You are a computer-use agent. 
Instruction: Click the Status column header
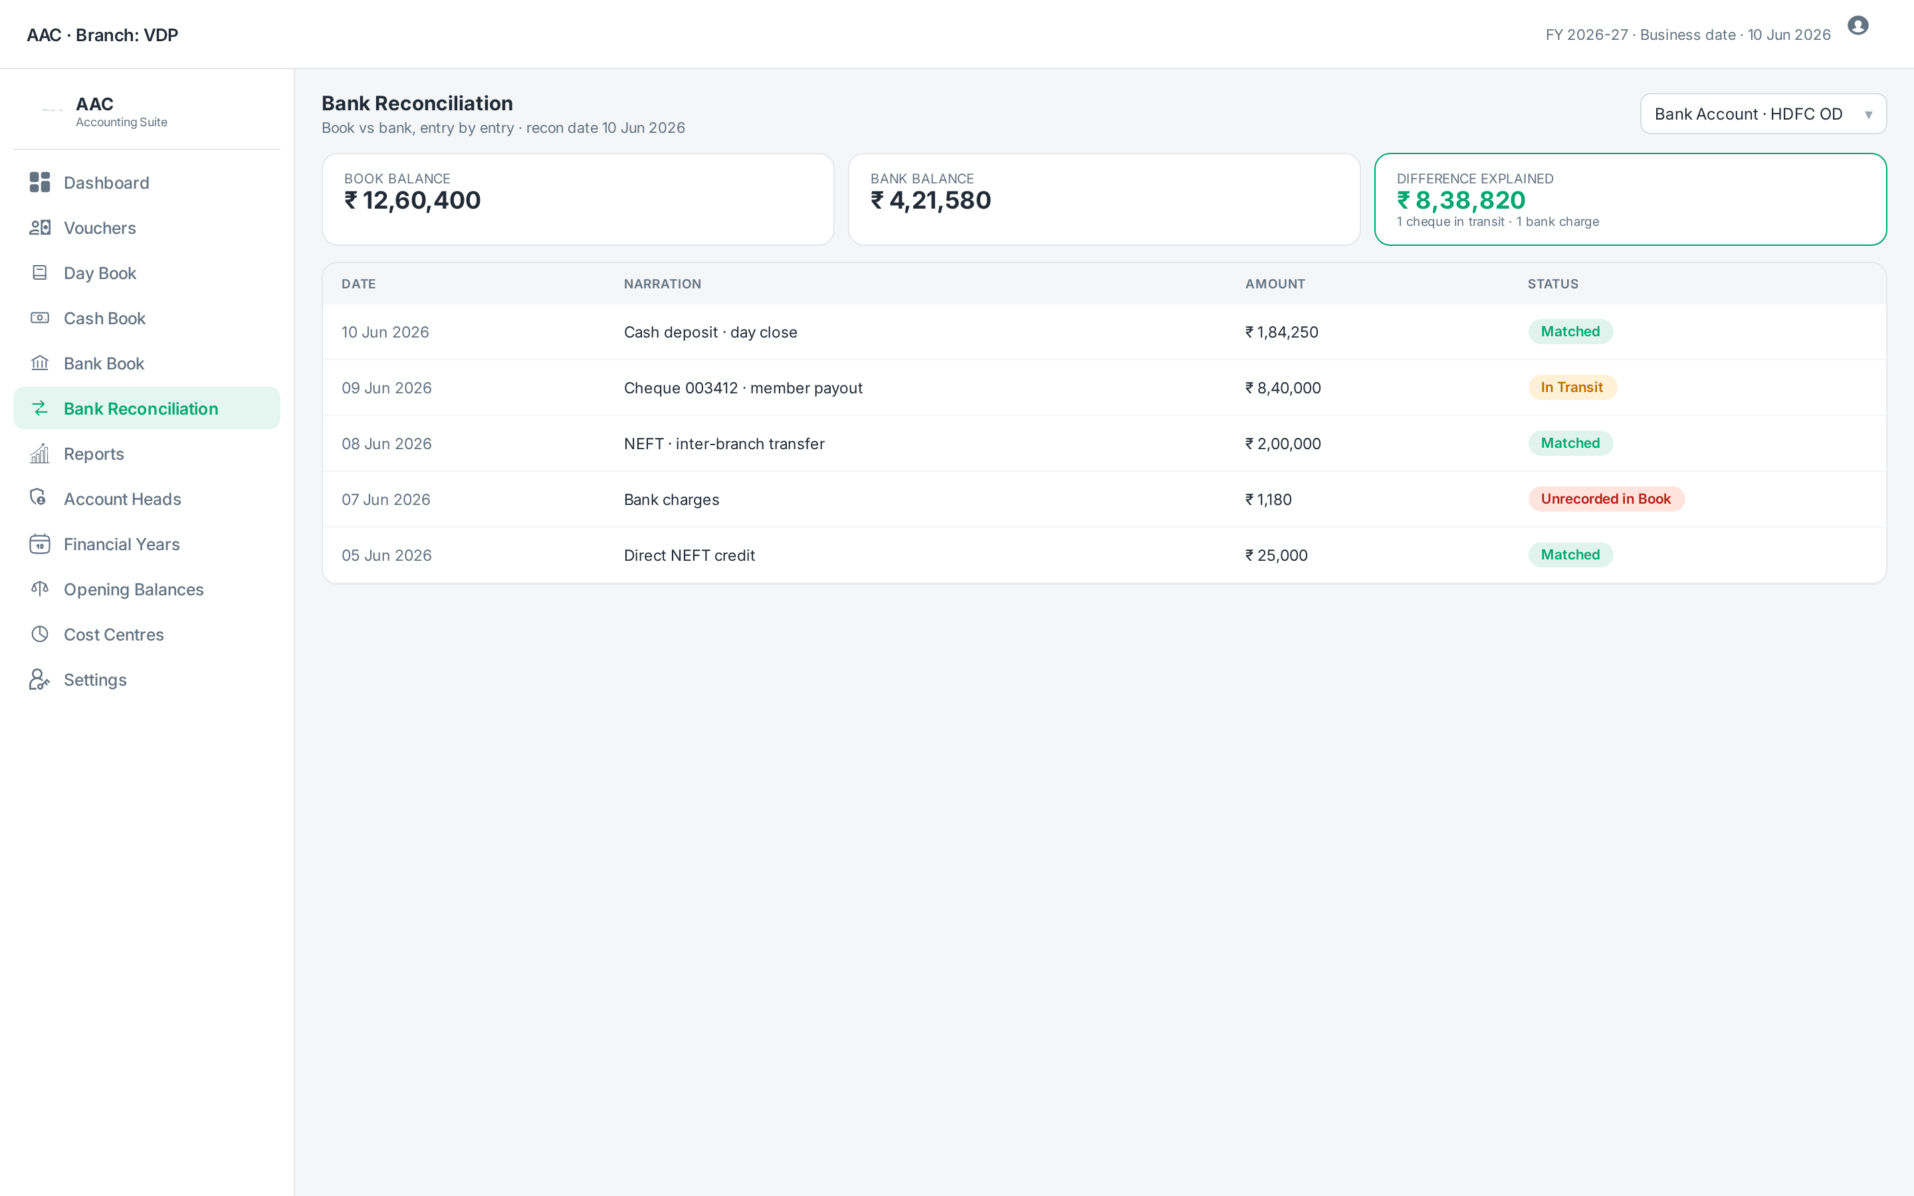(x=1552, y=284)
